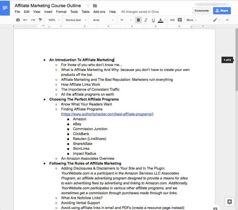Screen dimensions: 238x210
Task: Click the Print icon
Action: pos(18,20)
